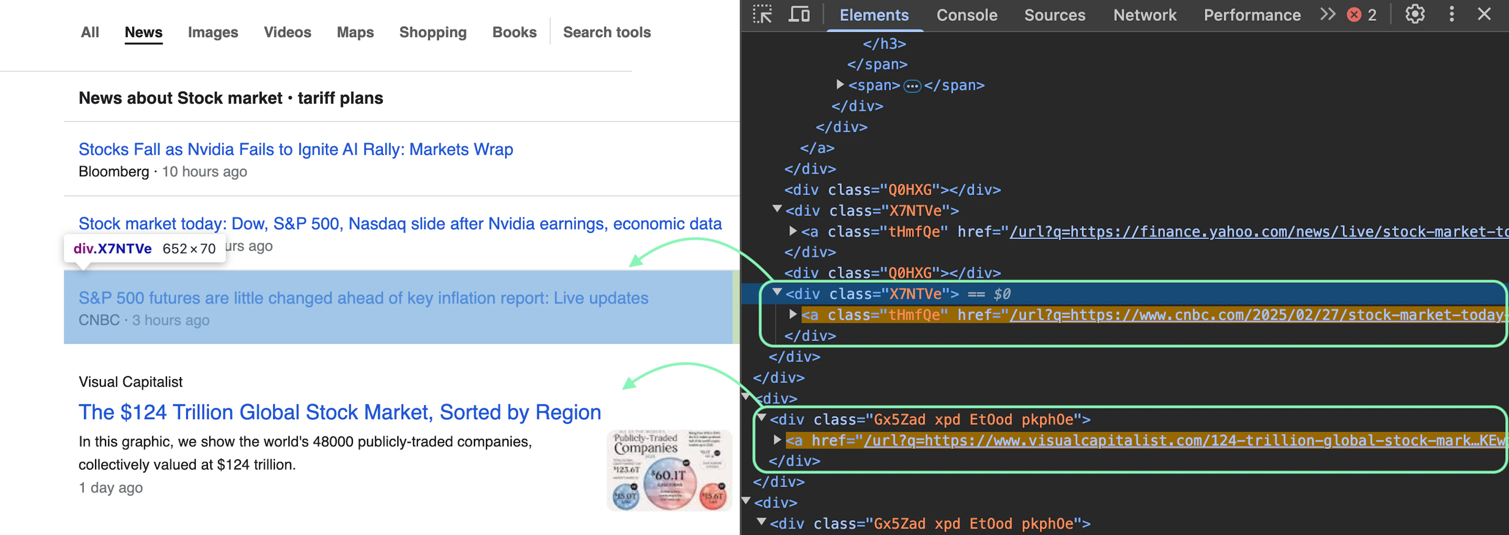The image size is (1509, 535).
Task: Click the 'Bloomberg · 10 hours ago' text
Action: (163, 172)
